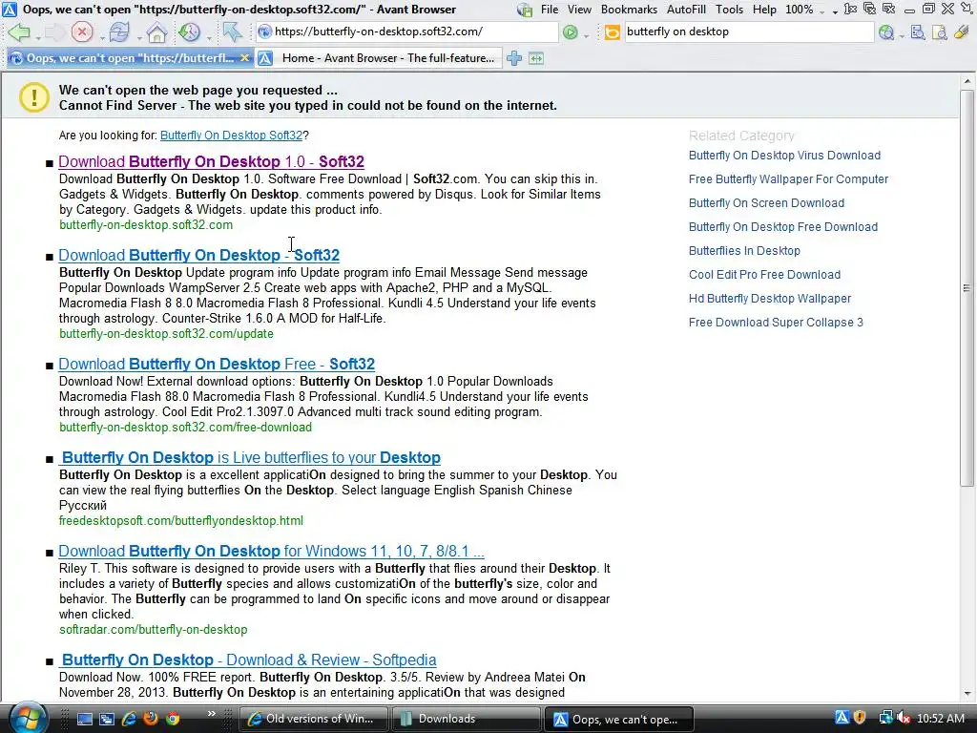Screen dimensions: 977x733
Task: Open the Bookmarks menu
Action: point(629,10)
